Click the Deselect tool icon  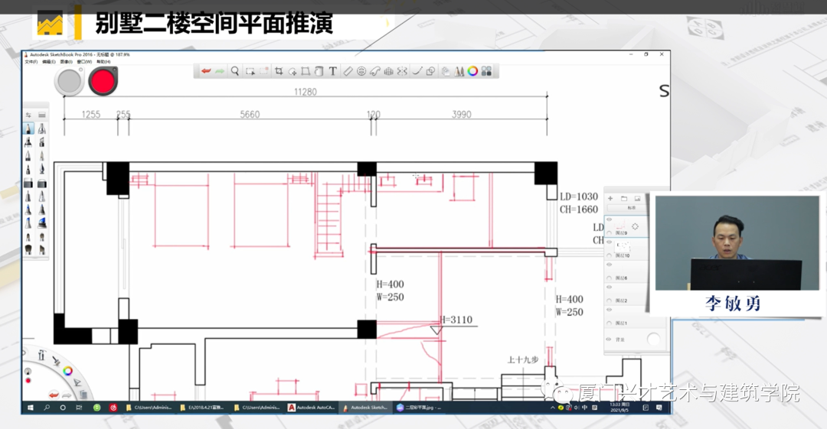click(x=263, y=71)
